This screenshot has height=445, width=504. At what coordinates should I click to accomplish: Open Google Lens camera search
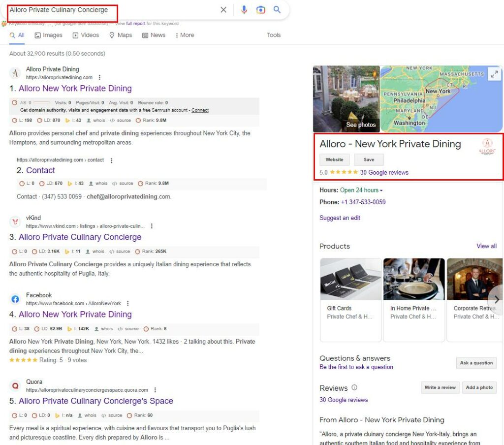[x=260, y=10]
